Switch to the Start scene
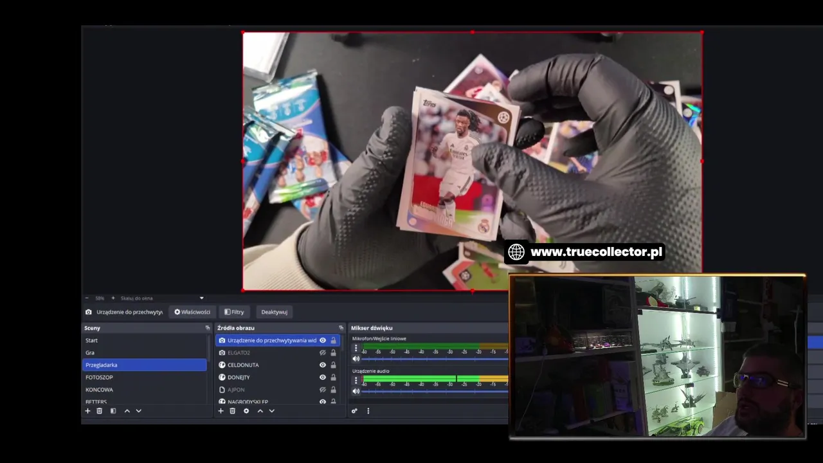 coord(145,340)
